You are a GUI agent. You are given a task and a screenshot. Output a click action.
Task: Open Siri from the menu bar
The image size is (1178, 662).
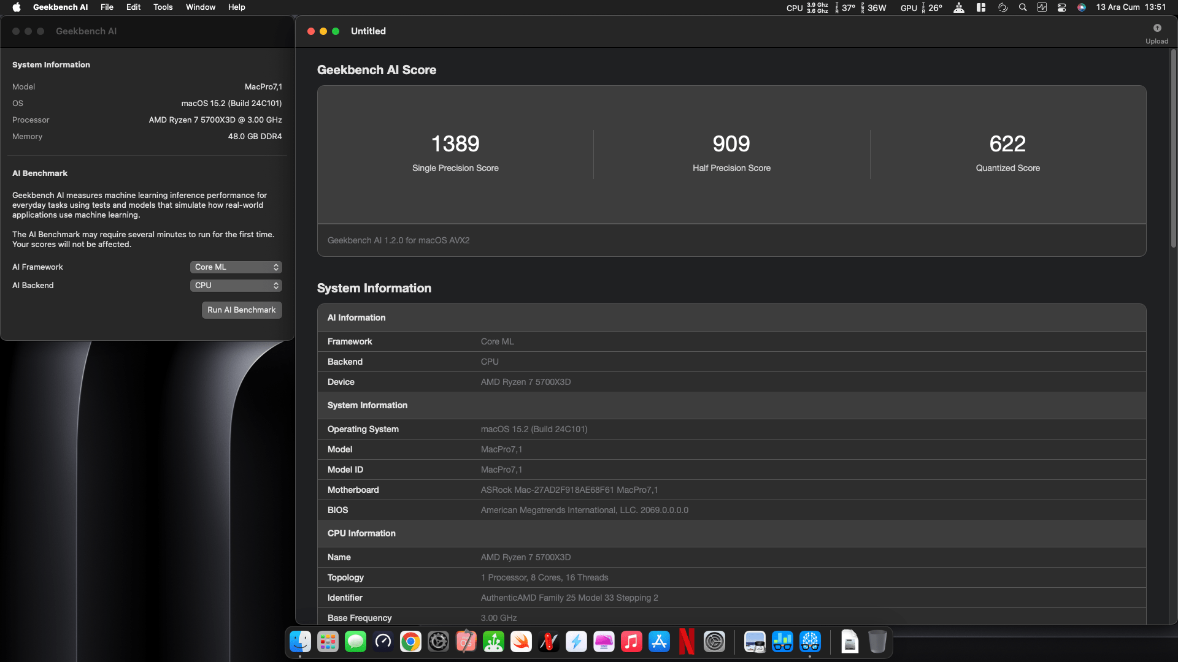coord(1082,7)
